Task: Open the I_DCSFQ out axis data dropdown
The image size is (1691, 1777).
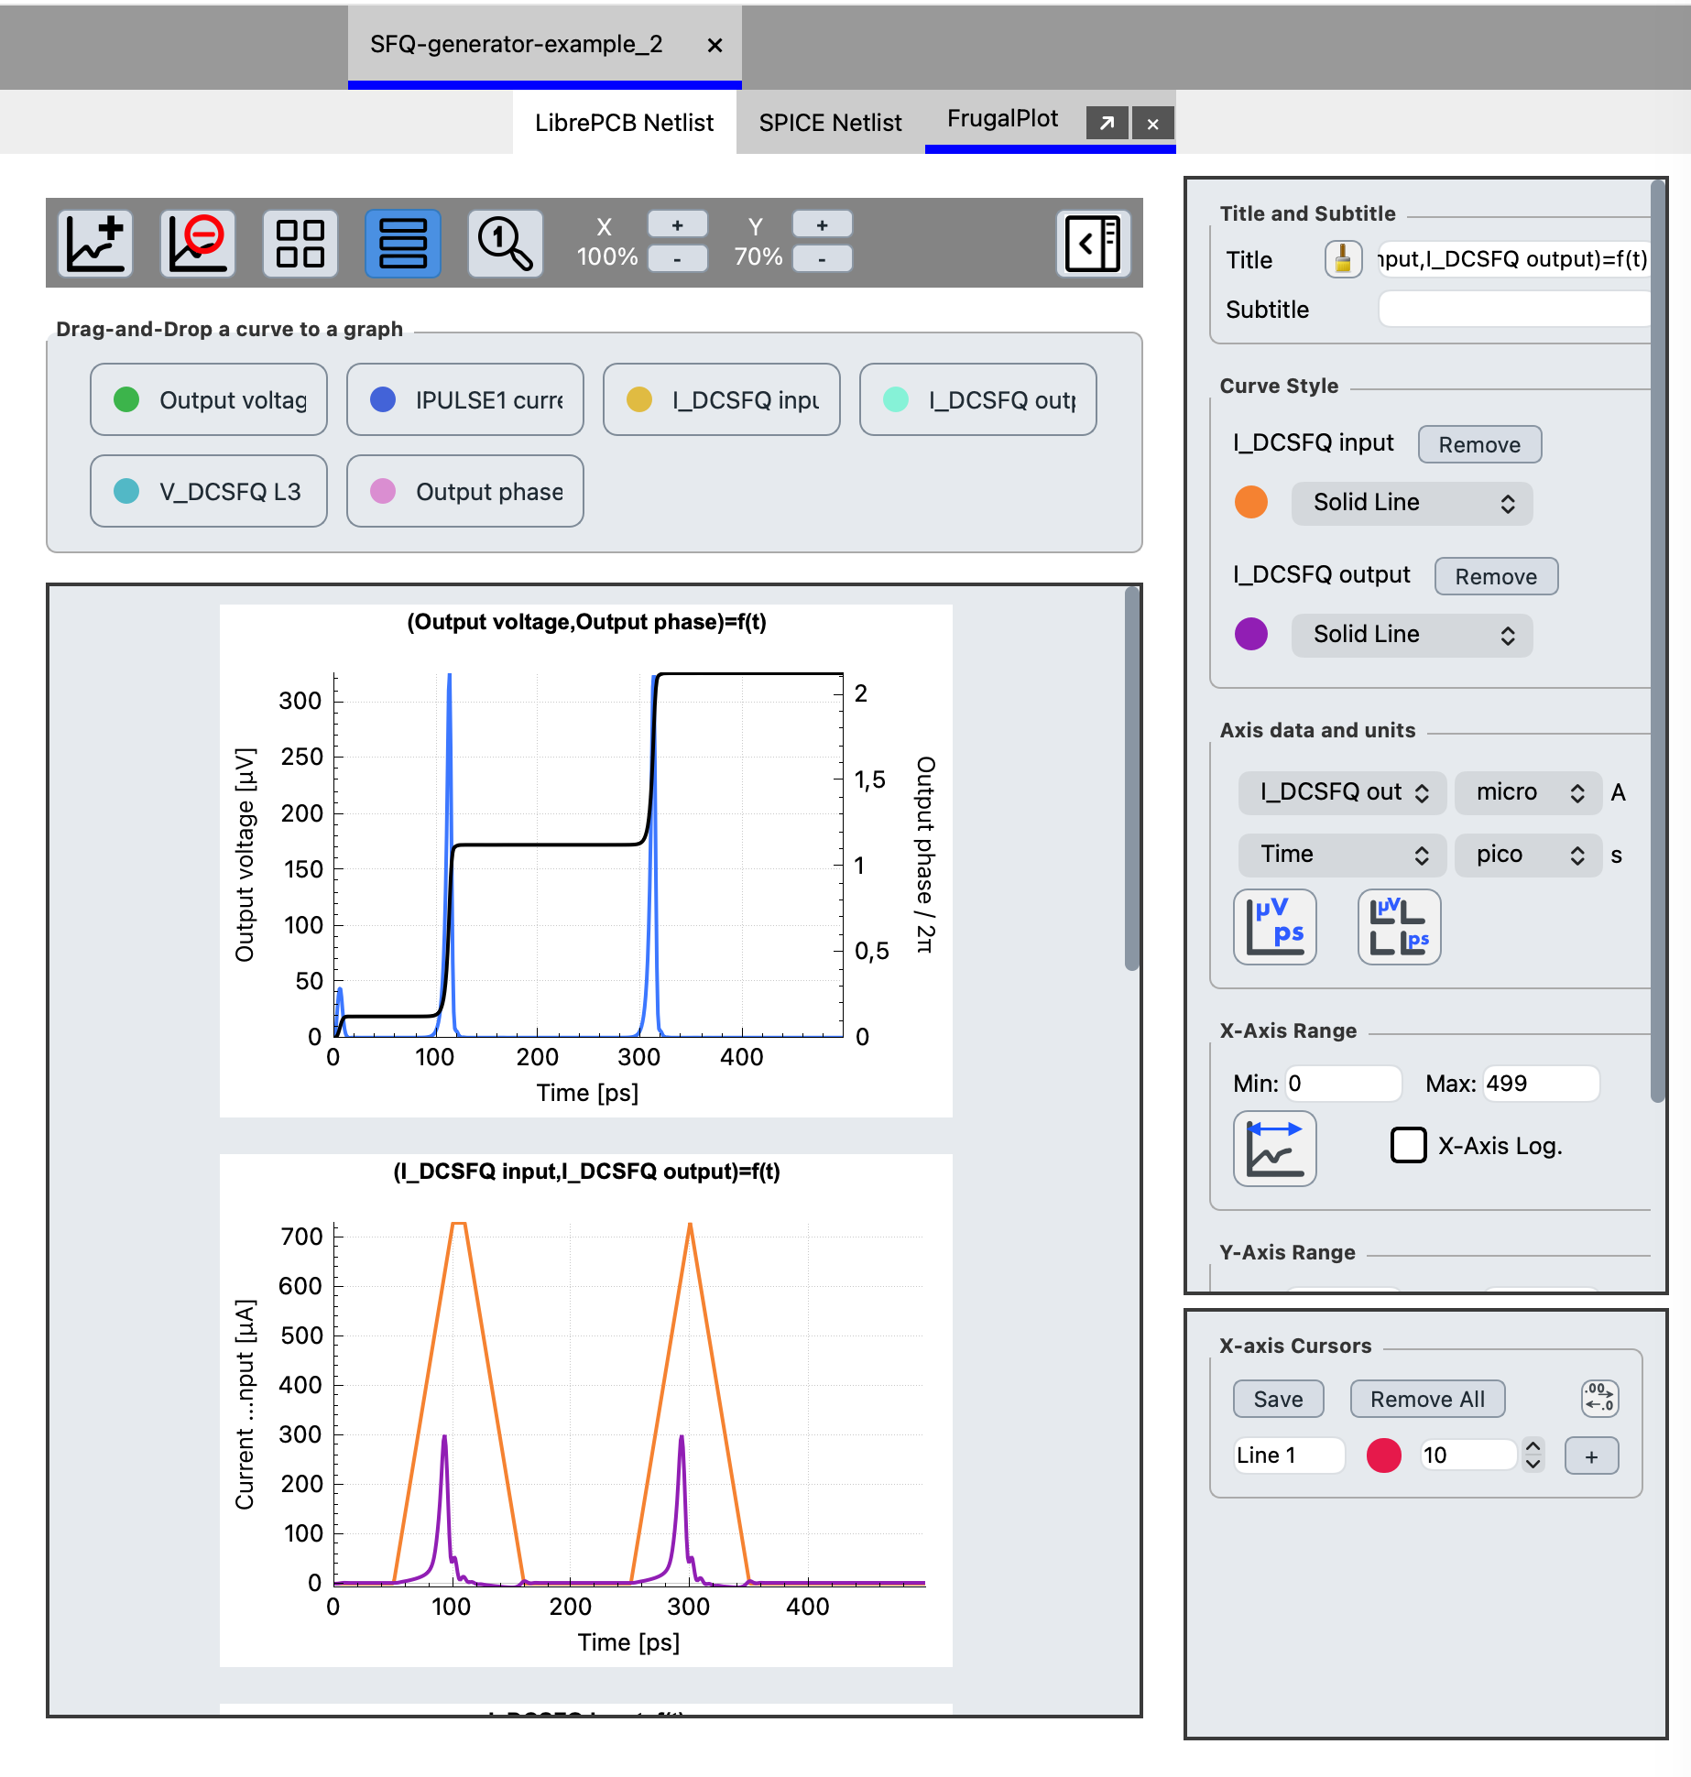Action: 1343,792
